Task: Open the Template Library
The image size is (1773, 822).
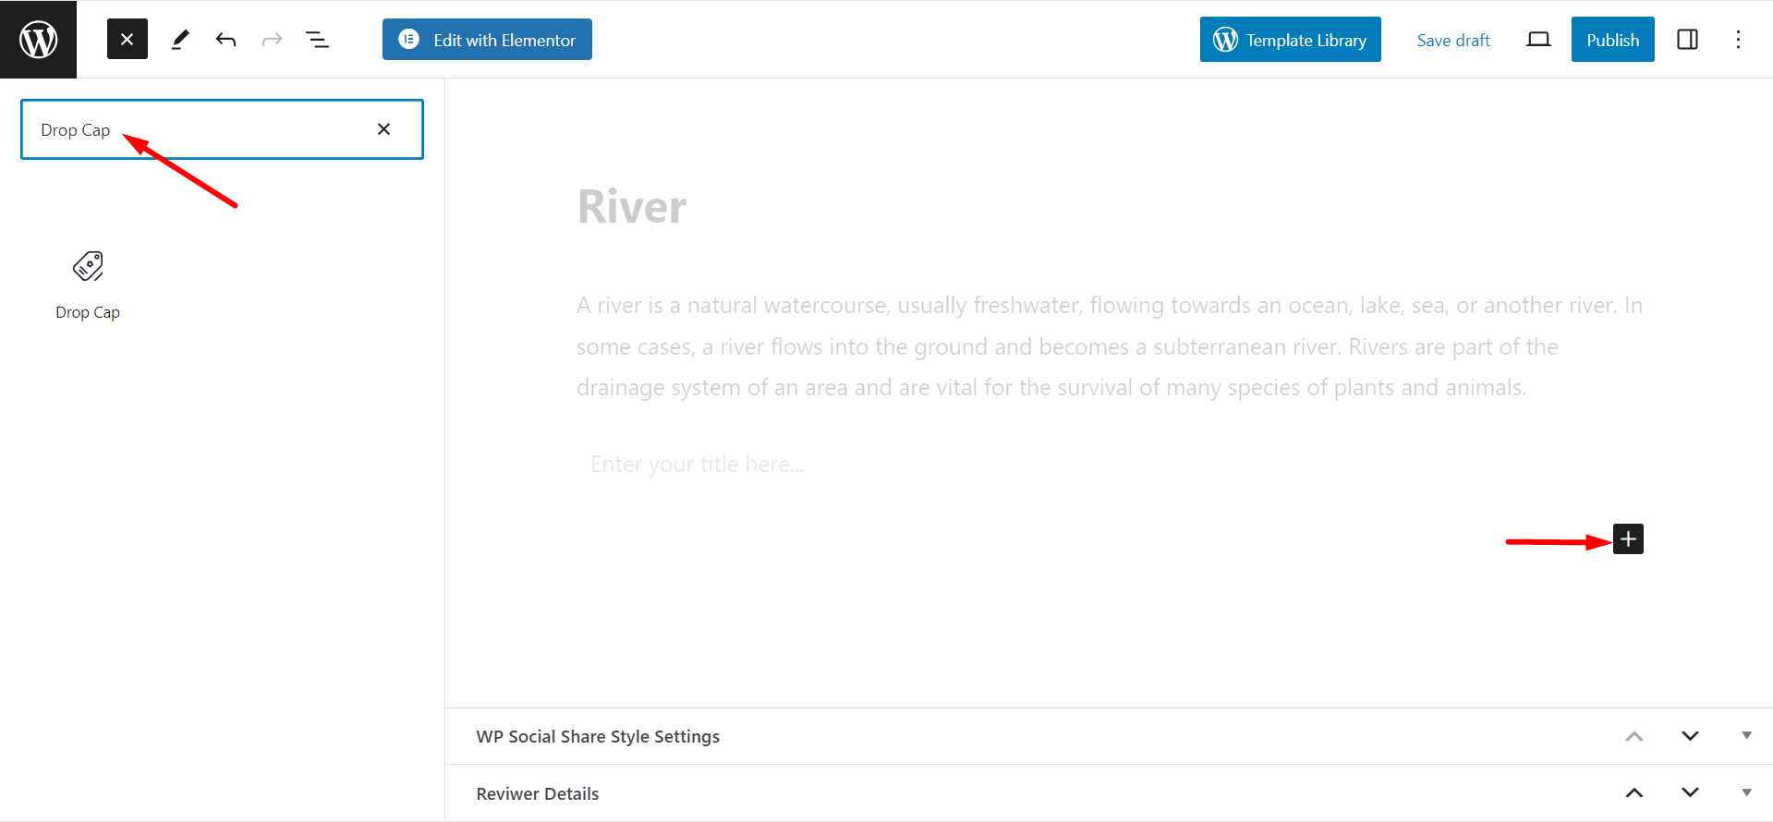Action: tap(1290, 40)
